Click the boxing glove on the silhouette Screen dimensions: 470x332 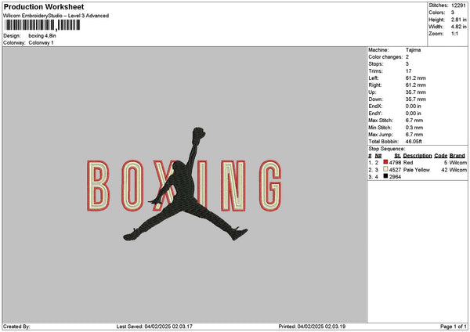point(198,134)
